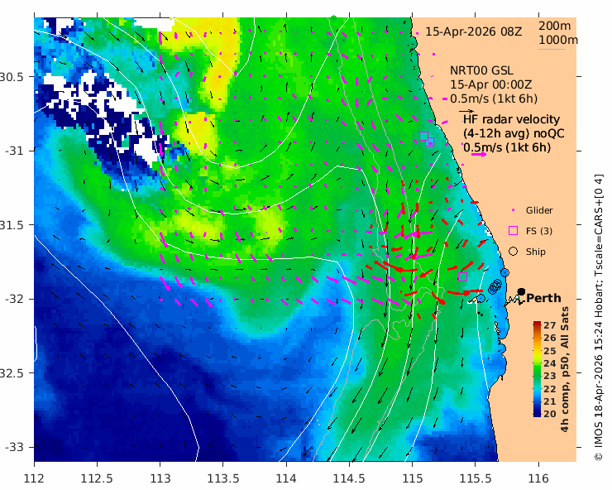This screenshot has width=612, height=490.
Task: Click the IMOS copyright text on right edge
Action: click(x=599, y=317)
